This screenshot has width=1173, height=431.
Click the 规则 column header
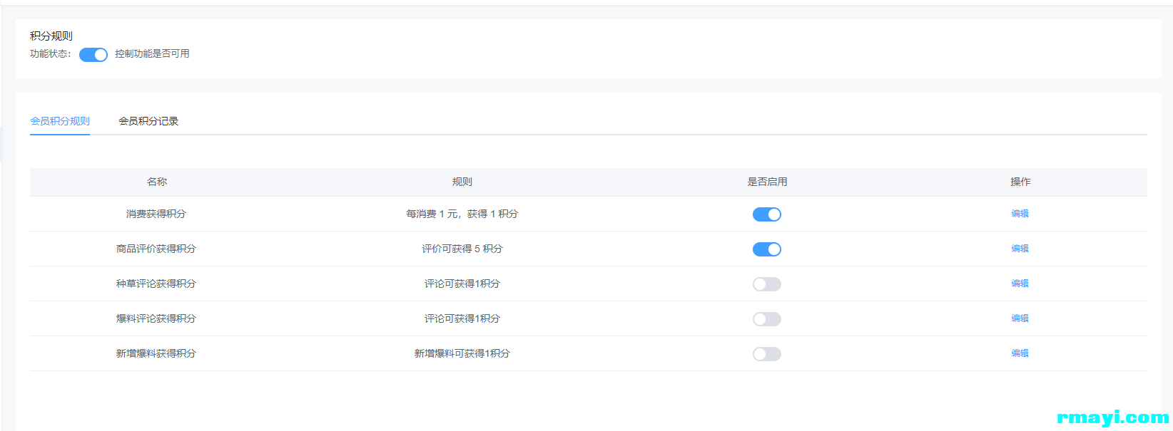tap(462, 182)
